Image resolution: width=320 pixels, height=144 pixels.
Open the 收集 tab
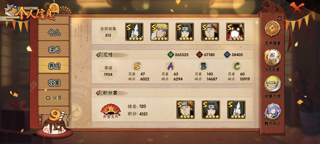pos(54,82)
